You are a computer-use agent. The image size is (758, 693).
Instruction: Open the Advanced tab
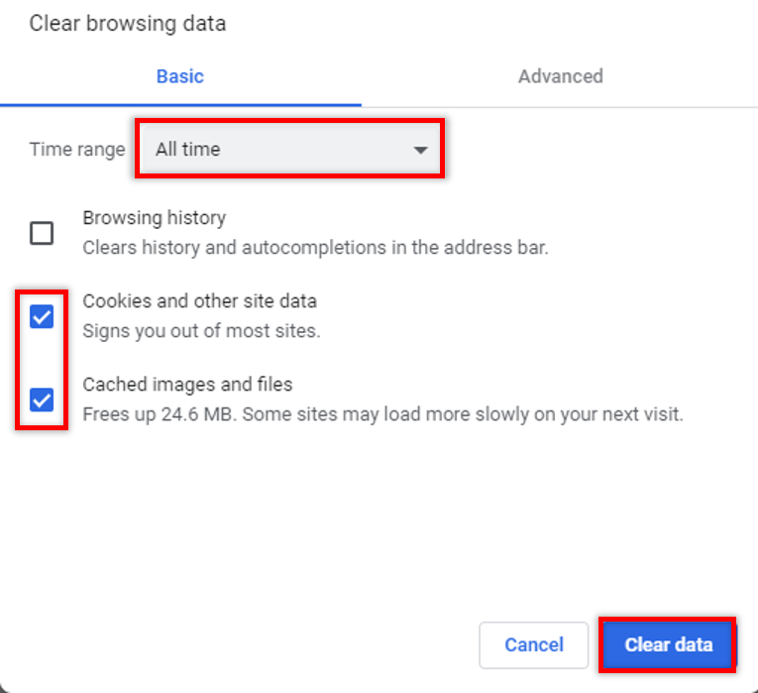[x=560, y=76]
